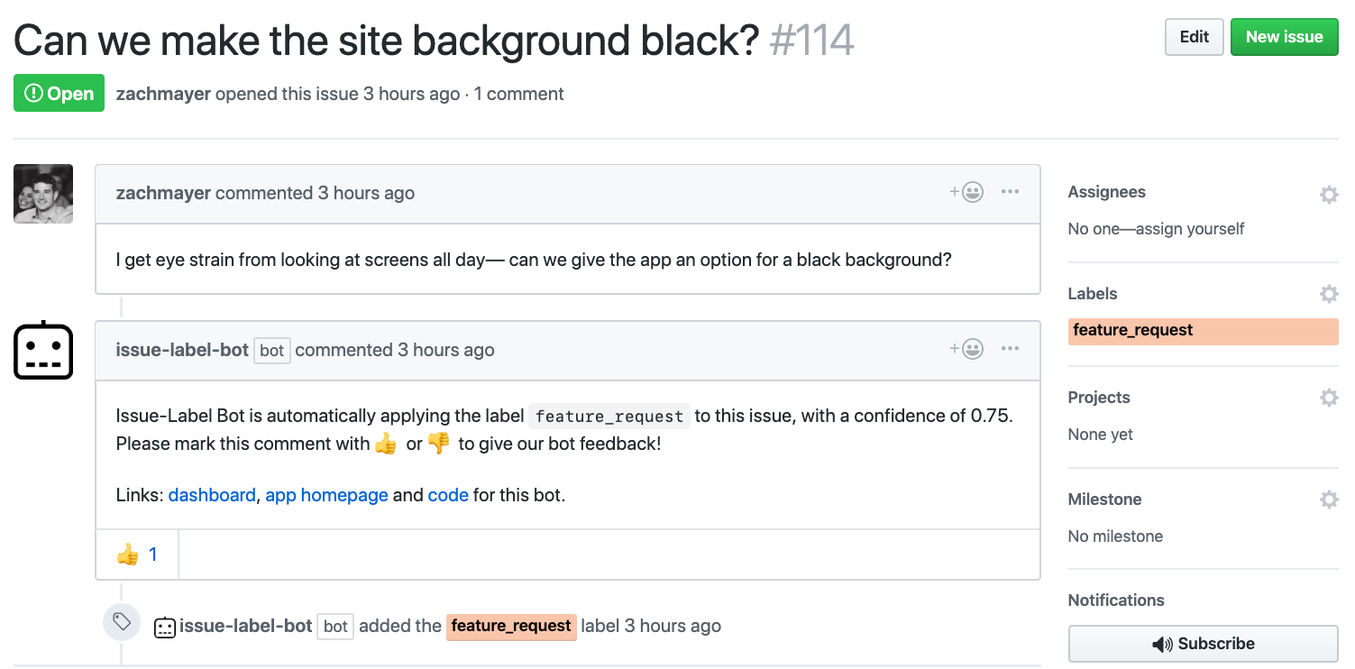Open Assignees settings gear
Image resolution: width=1355 pixels, height=669 pixels.
[1328, 194]
